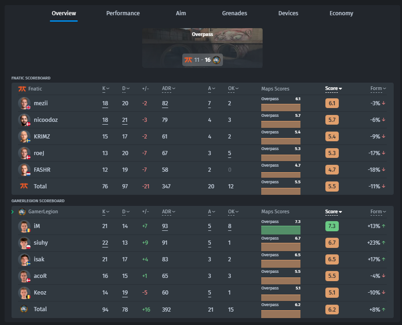Viewport: 402px width, 325px height.
Task: Click iM's green 7.3 score badge
Action: pyautogui.click(x=332, y=226)
